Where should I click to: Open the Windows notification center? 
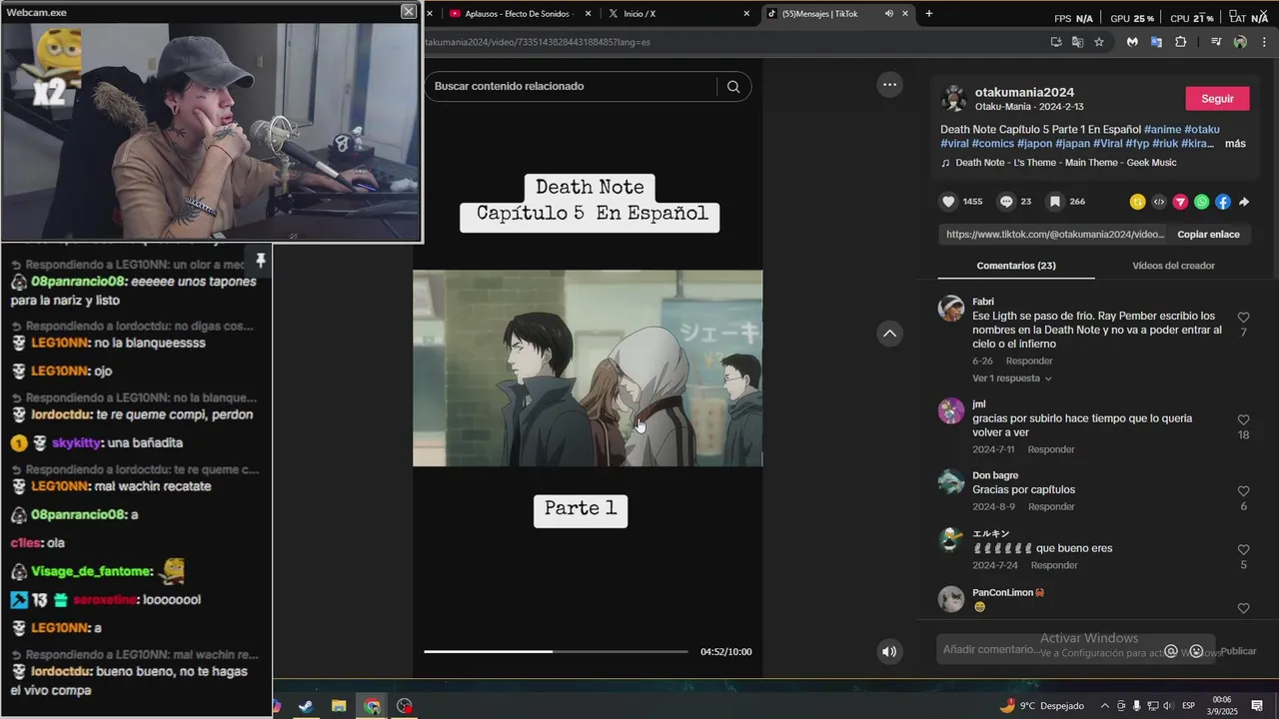click(1257, 706)
